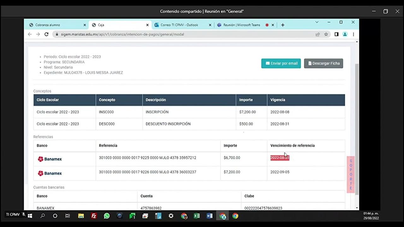Click the DESCUENTO INSCRIPCIÓN description

point(168,124)
